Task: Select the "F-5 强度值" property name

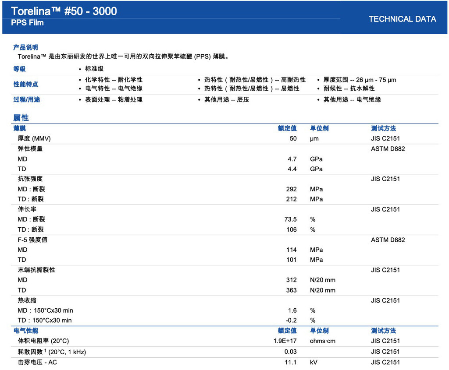Action: 32,240
